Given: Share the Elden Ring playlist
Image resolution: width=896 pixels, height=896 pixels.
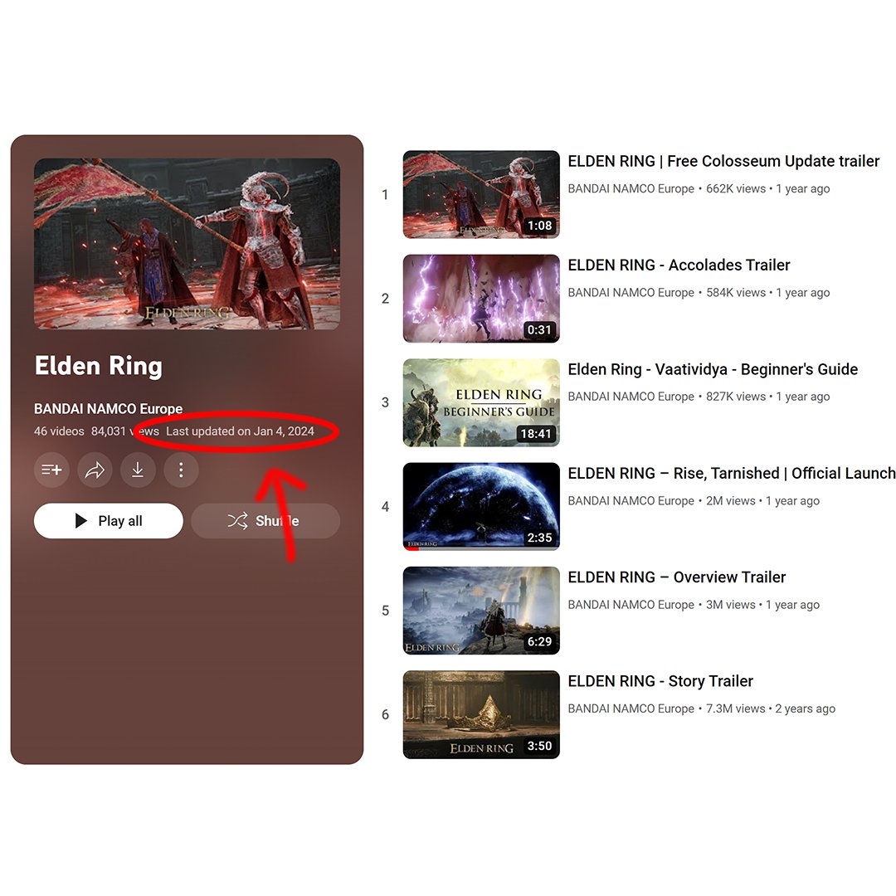Looking at the screenshot, I should (95, 470).
